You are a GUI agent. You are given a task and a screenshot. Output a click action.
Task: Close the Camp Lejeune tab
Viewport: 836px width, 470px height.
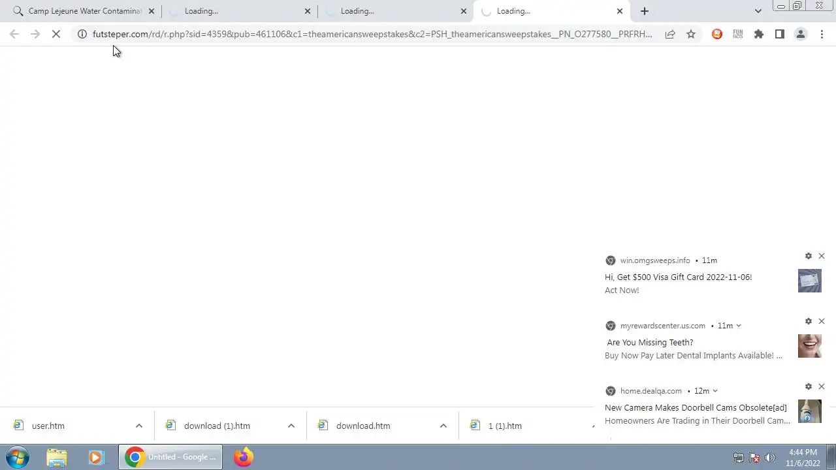click(152, 11)
